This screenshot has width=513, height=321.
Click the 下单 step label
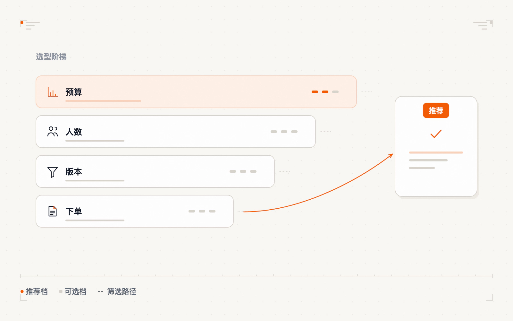(74, 212)
